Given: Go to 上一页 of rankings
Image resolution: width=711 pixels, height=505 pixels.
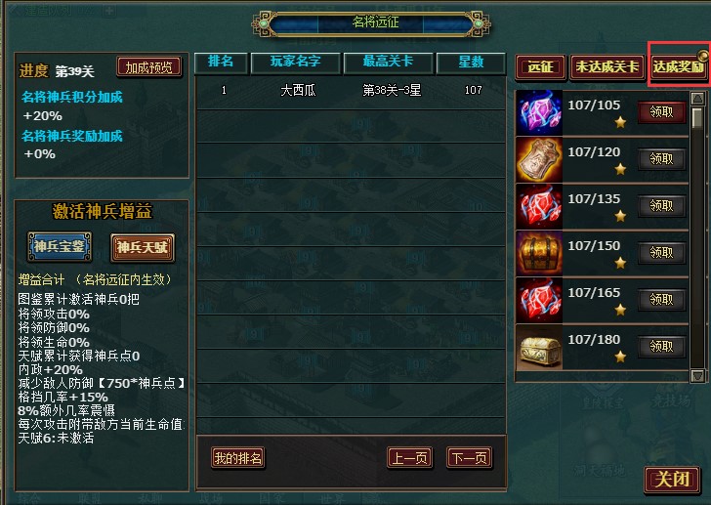Looking at the screenshot, I should click(x=410, y=458).
